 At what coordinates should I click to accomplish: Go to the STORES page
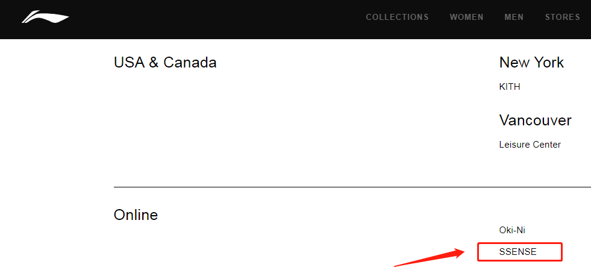click(x=562, y=17)
